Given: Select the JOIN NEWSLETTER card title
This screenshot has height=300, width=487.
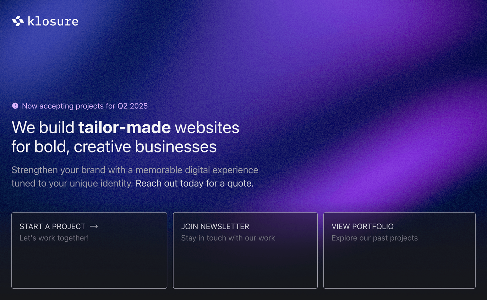Looking at the screenshot, I should (215, 226).
